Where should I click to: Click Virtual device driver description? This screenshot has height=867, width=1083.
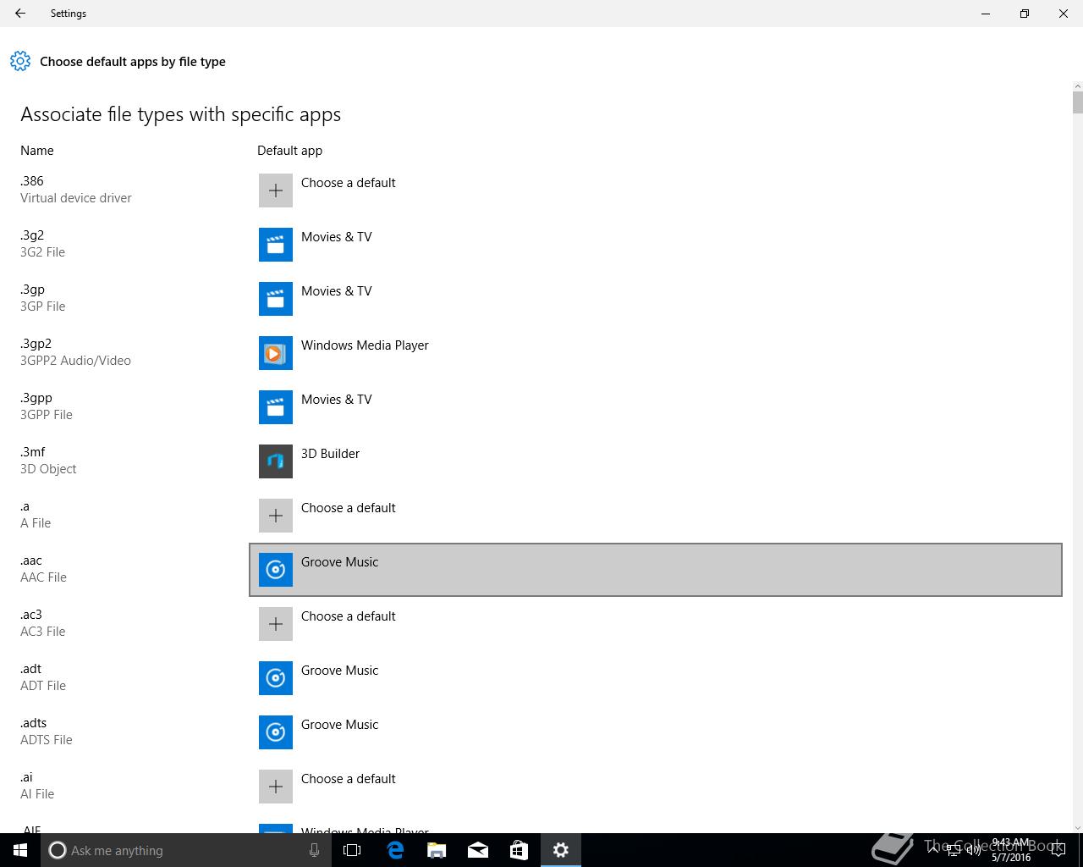pos(76,198)
